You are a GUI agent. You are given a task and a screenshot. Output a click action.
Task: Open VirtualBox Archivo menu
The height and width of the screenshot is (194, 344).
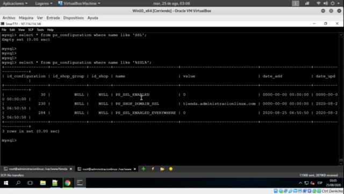click(x=9, y=18)
